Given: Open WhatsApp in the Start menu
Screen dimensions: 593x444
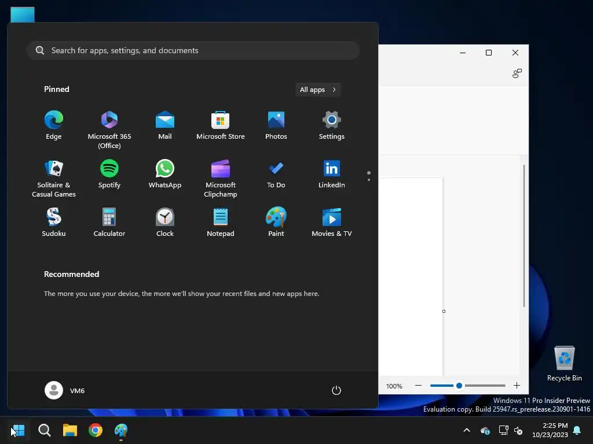Looking at the screenshot, I should coord(165,175).
